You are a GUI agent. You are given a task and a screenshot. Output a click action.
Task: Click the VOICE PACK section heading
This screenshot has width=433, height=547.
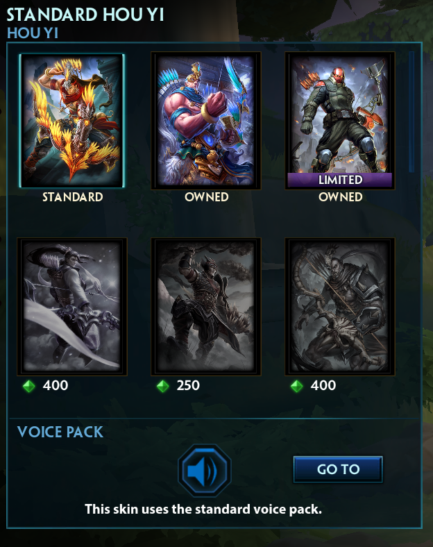[x=60, y=432]
